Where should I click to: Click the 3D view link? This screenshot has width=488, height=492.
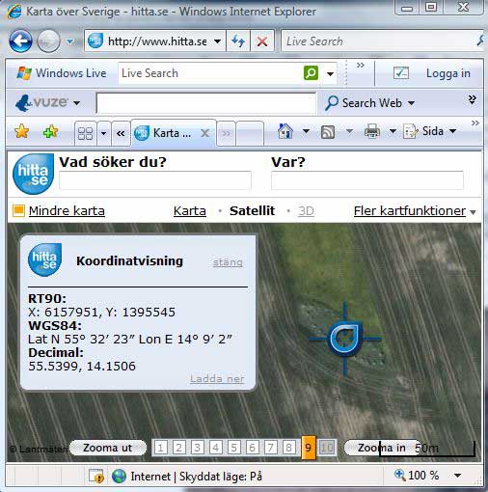pyautogui.click(x=306, y=211)
